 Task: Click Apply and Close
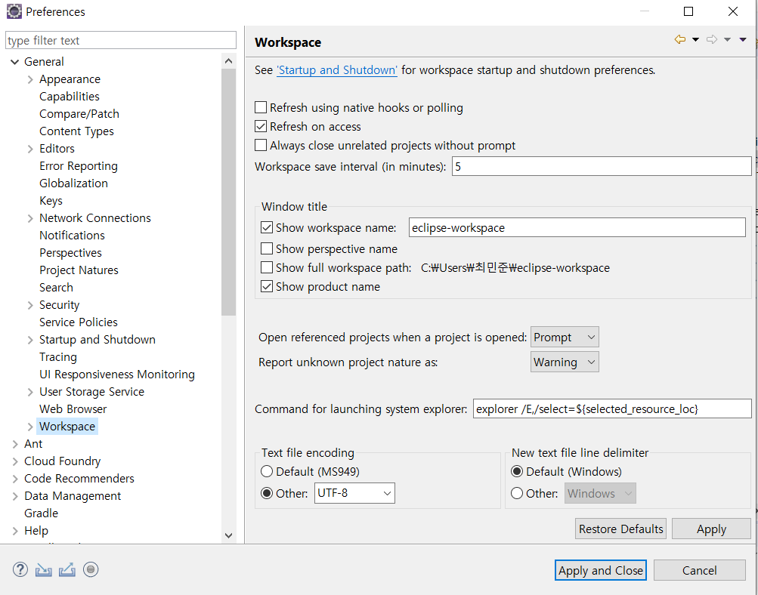[x=600, y=570]
